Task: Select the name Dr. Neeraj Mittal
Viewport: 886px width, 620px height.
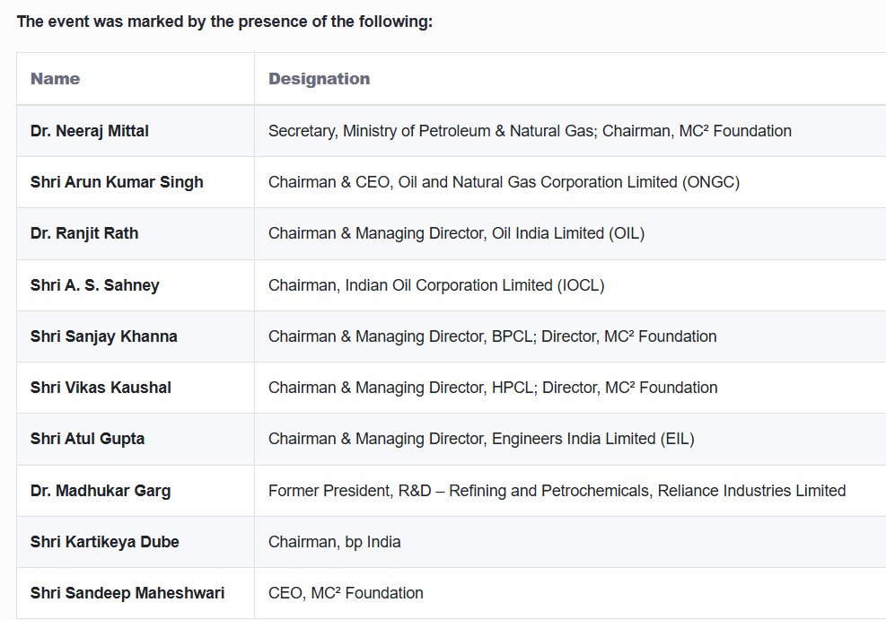Action: (x=90, y=131)
